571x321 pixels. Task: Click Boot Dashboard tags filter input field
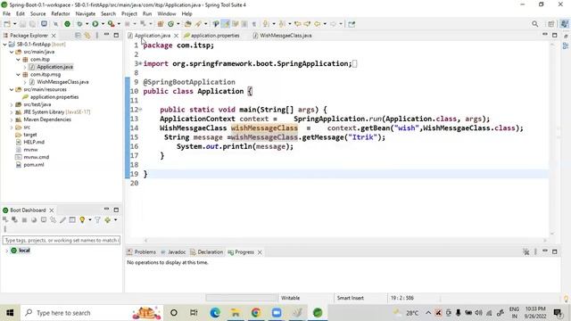(62, 240)
